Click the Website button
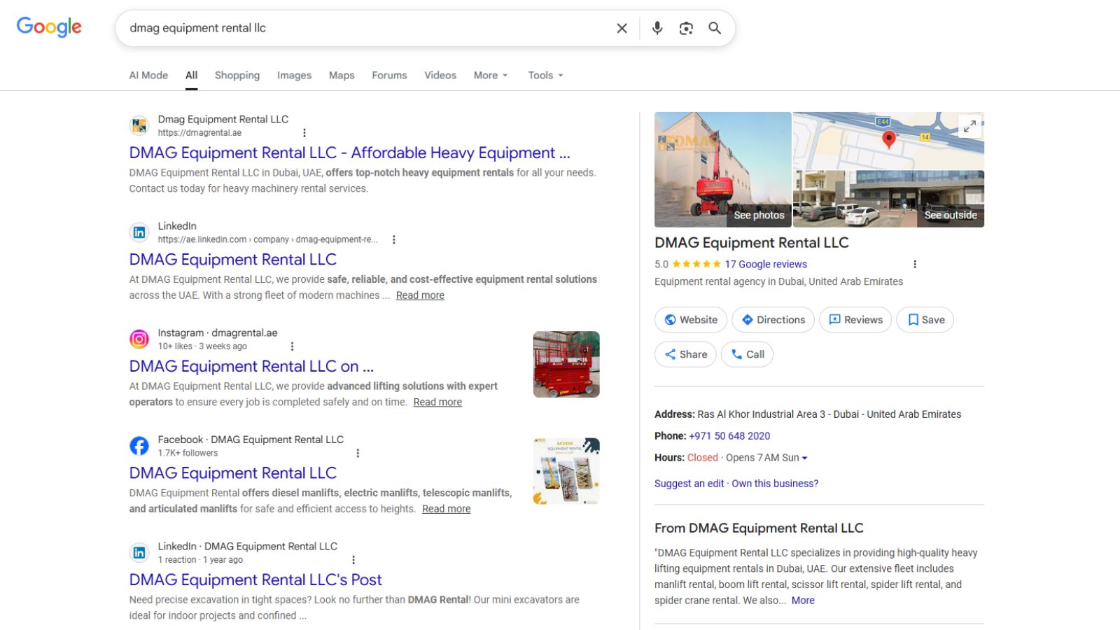Image resolution: width=1120 pixels, height=630 pixels. (x=691, y=320)
